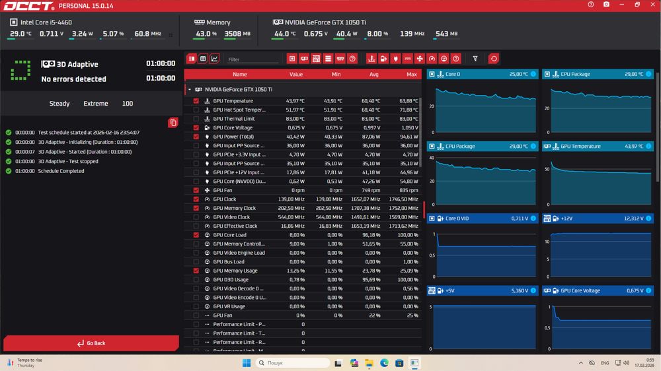This screenshot has width=661, height=371.
Task: Filter sensors by CPU category
Action: [292, 59]
